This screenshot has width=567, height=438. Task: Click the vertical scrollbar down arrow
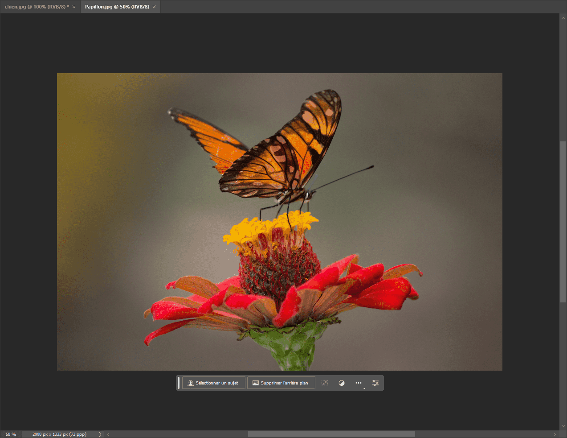[563, 426]
